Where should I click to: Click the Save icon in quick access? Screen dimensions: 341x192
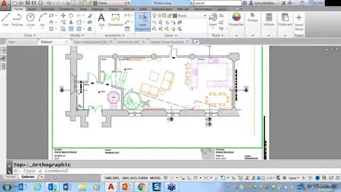click(28, 3)
